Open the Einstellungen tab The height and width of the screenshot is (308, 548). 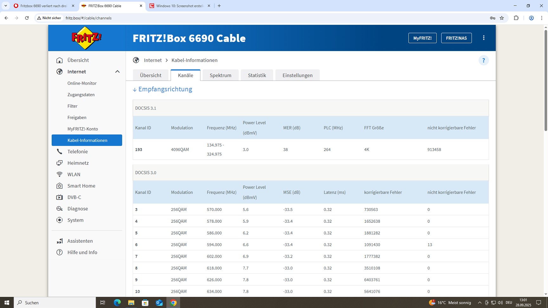point(297,75)
